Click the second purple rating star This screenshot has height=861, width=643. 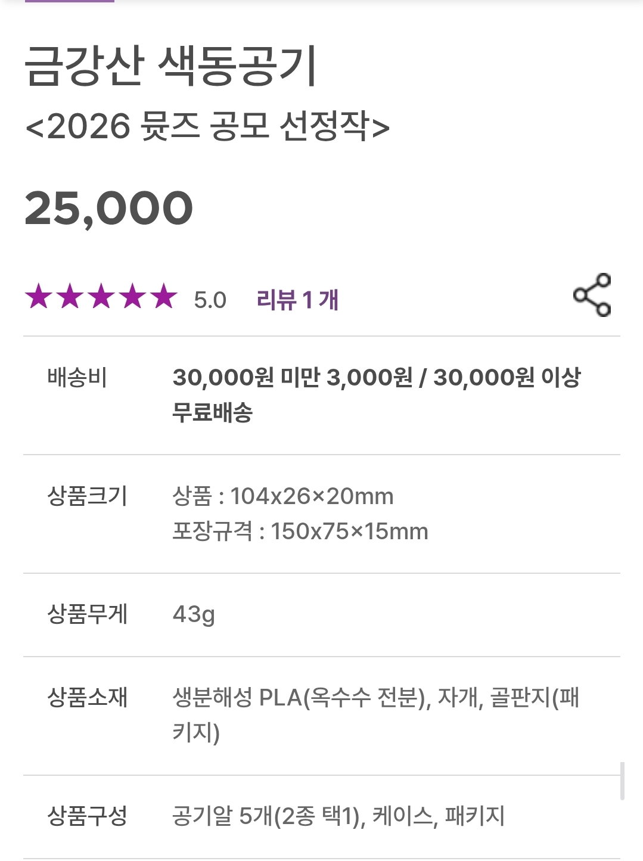click(70, 297)
